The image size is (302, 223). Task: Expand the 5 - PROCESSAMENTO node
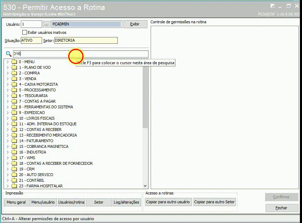point(7,90)
